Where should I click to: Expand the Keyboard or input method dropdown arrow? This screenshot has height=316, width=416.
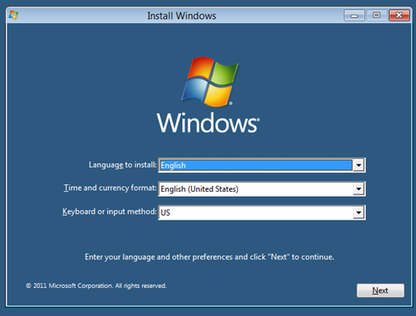[358, 212]
